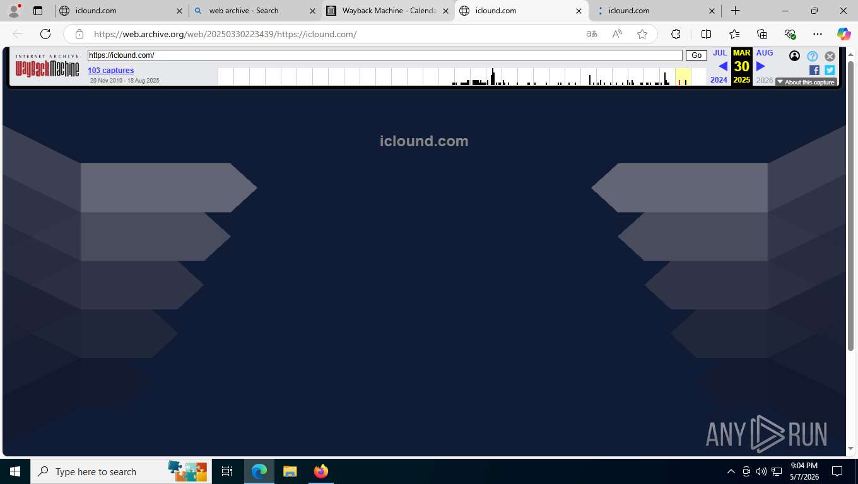Open Microsoft Edge from the taskbar

pos(259,471)
